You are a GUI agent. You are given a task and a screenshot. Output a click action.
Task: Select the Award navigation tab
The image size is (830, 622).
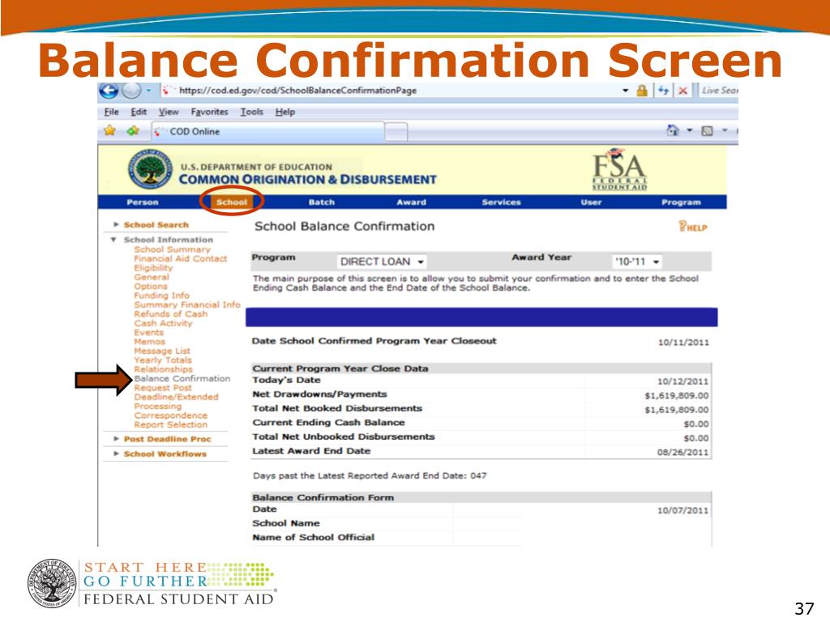click(x=411, y=202)
